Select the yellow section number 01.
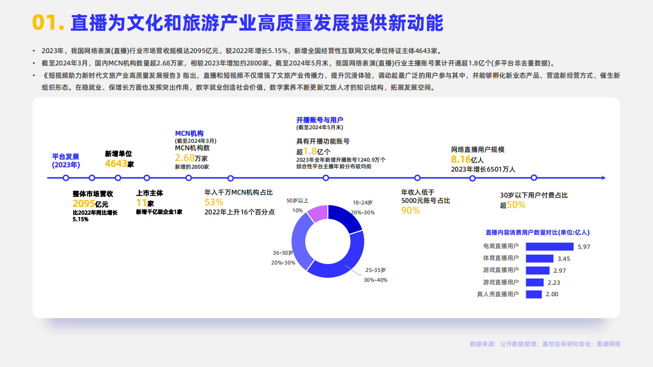Viewport: 653px width, 367px height. click(48, 23)
